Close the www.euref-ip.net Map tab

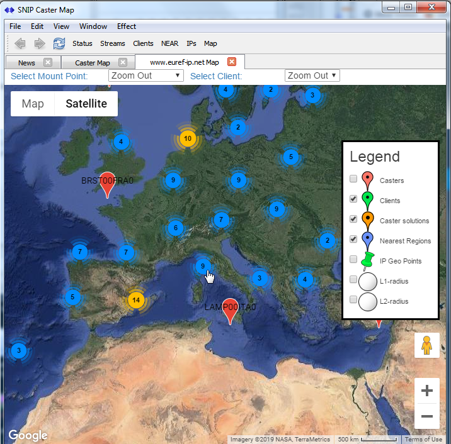[x=232, y=62]
